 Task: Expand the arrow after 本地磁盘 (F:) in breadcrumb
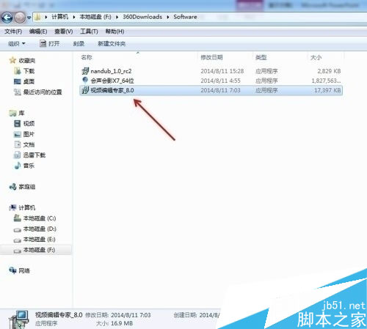(117, 17)
